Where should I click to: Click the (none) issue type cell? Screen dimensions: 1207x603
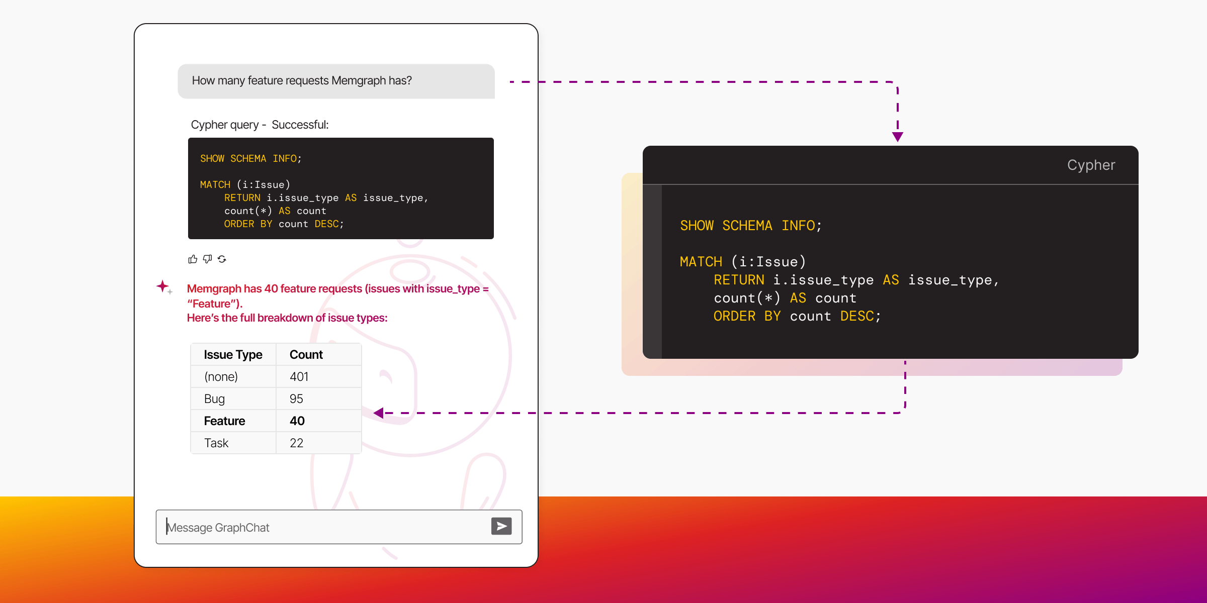(x=221, y=377)
